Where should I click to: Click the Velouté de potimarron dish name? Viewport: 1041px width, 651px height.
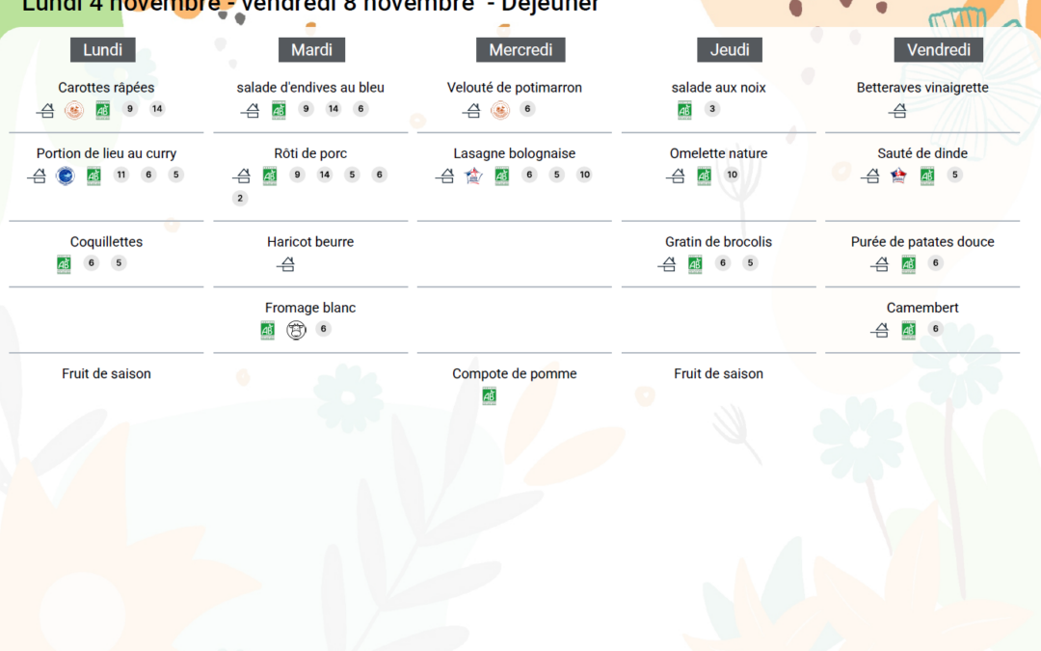pos(515,88)
